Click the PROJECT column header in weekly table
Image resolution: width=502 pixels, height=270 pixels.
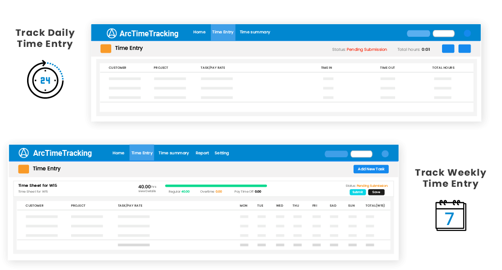pyautogui.click(x=78, y=206)
